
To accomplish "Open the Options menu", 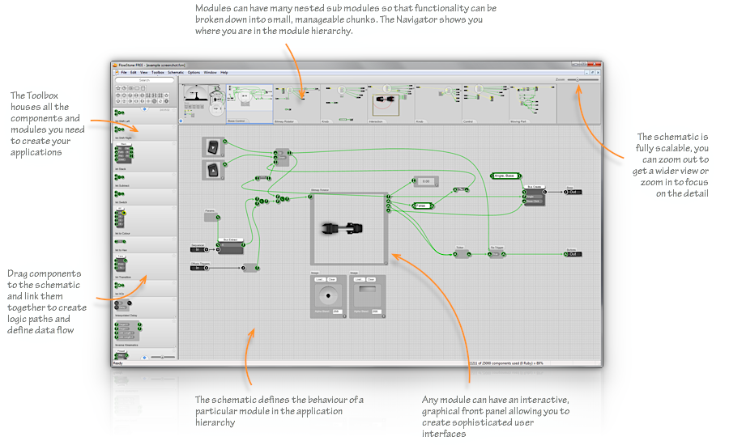I will (194, 73).
